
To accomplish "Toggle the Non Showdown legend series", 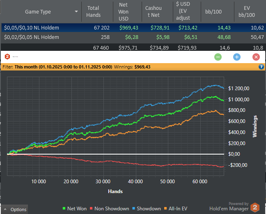I will coord(110,208).
